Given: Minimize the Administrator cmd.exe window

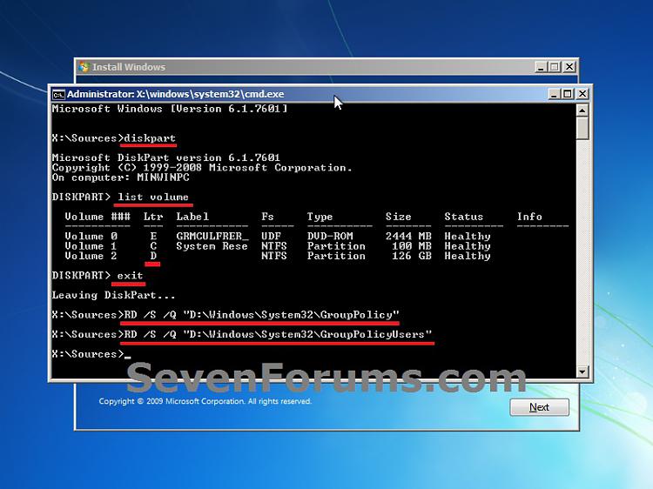Looking at the screenshot, I should [554, 94].
